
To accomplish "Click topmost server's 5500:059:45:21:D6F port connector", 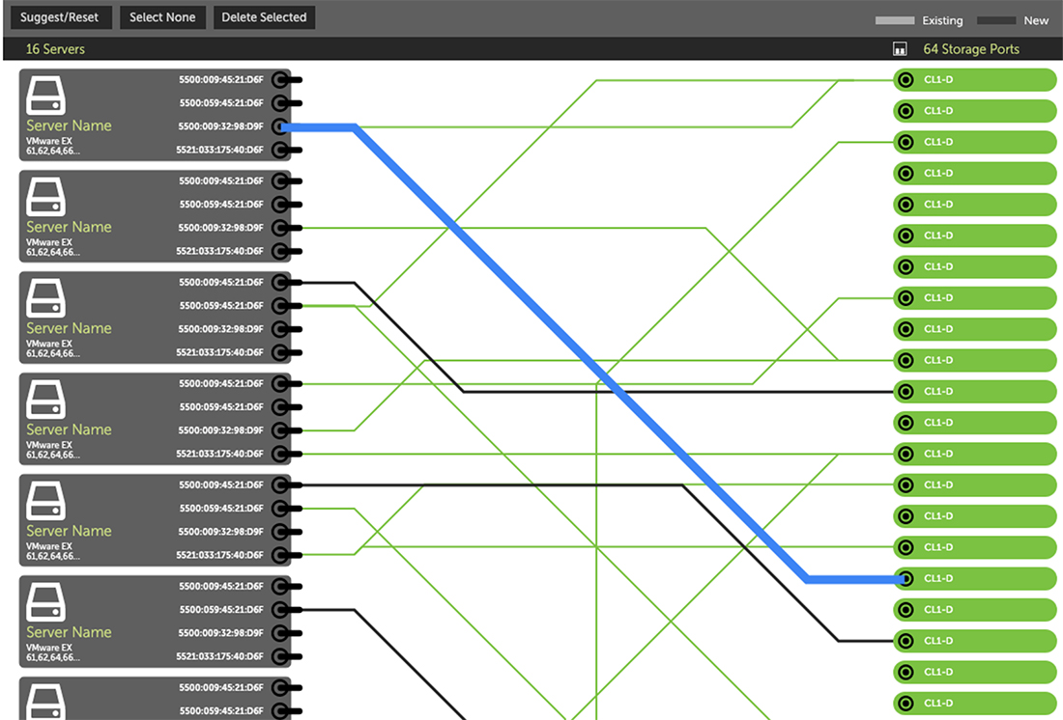I will click(280, 103).
